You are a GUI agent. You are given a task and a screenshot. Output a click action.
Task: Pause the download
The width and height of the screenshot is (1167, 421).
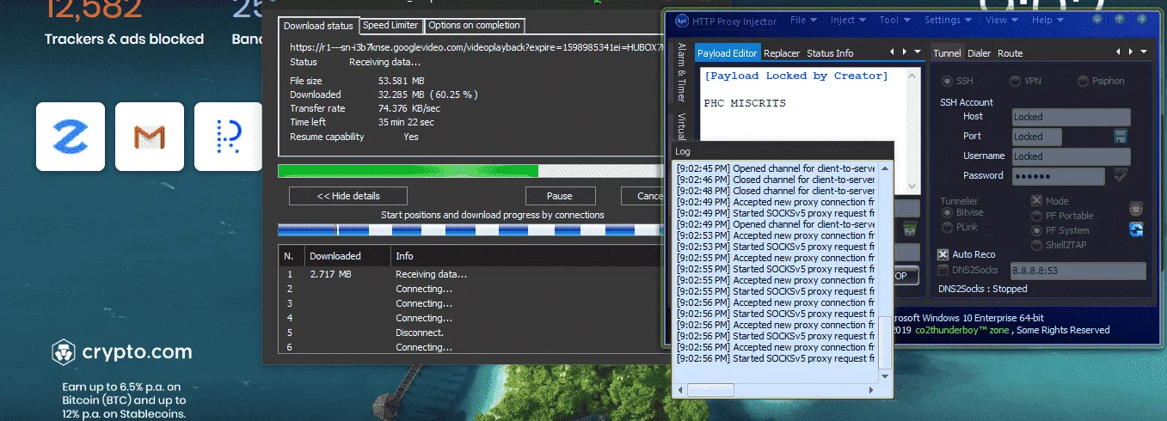pos(561,196)
